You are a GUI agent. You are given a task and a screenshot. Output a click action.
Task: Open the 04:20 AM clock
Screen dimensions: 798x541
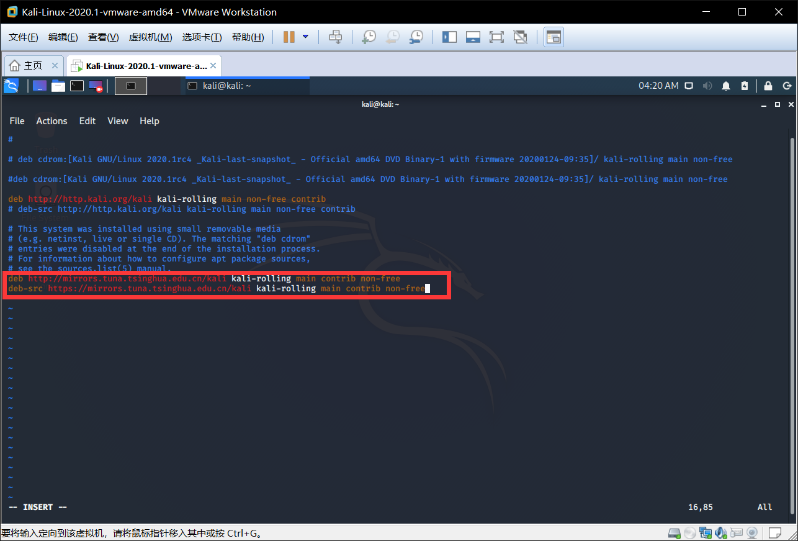[x=658, y=86]
